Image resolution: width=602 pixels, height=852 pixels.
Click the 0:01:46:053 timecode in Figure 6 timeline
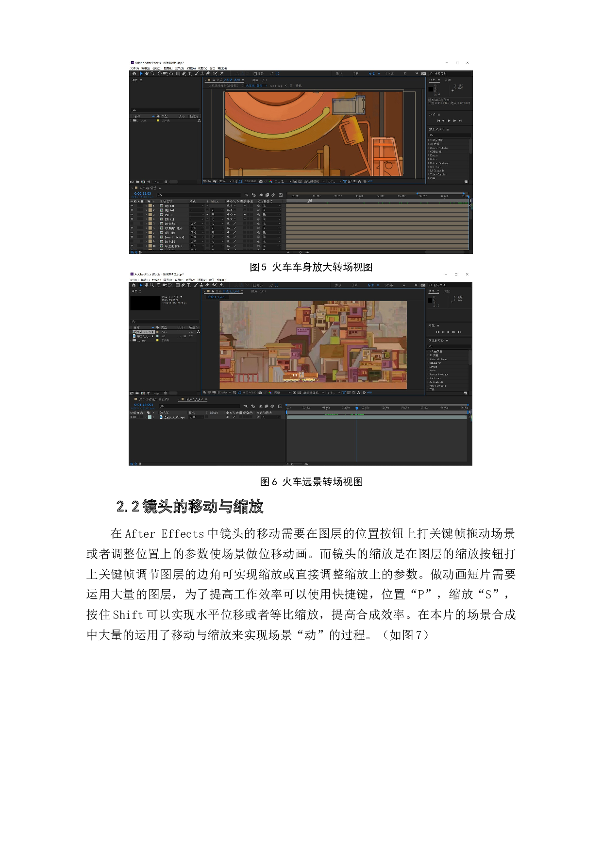[144, 405]
